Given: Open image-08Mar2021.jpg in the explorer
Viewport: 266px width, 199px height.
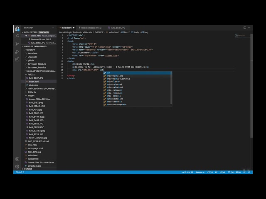Looking at the screenshot, I should click(x=39, y=99).
